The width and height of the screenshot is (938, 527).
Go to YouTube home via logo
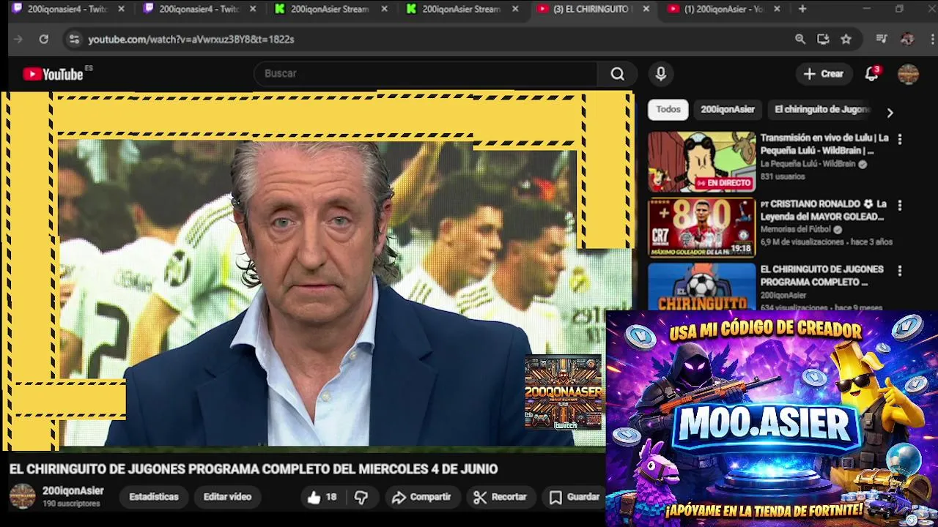click(54, 73)
